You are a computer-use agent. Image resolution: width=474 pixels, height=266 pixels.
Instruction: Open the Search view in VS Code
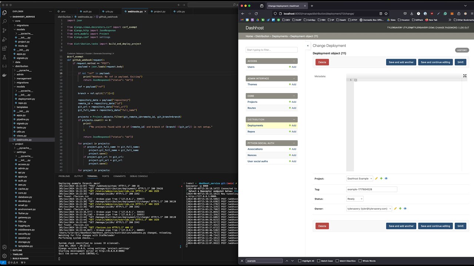4,21
